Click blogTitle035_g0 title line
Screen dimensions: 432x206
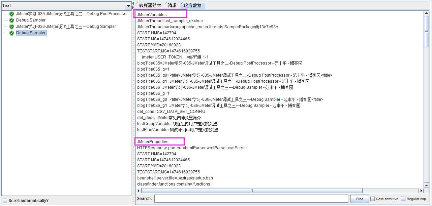coord(235,75)
